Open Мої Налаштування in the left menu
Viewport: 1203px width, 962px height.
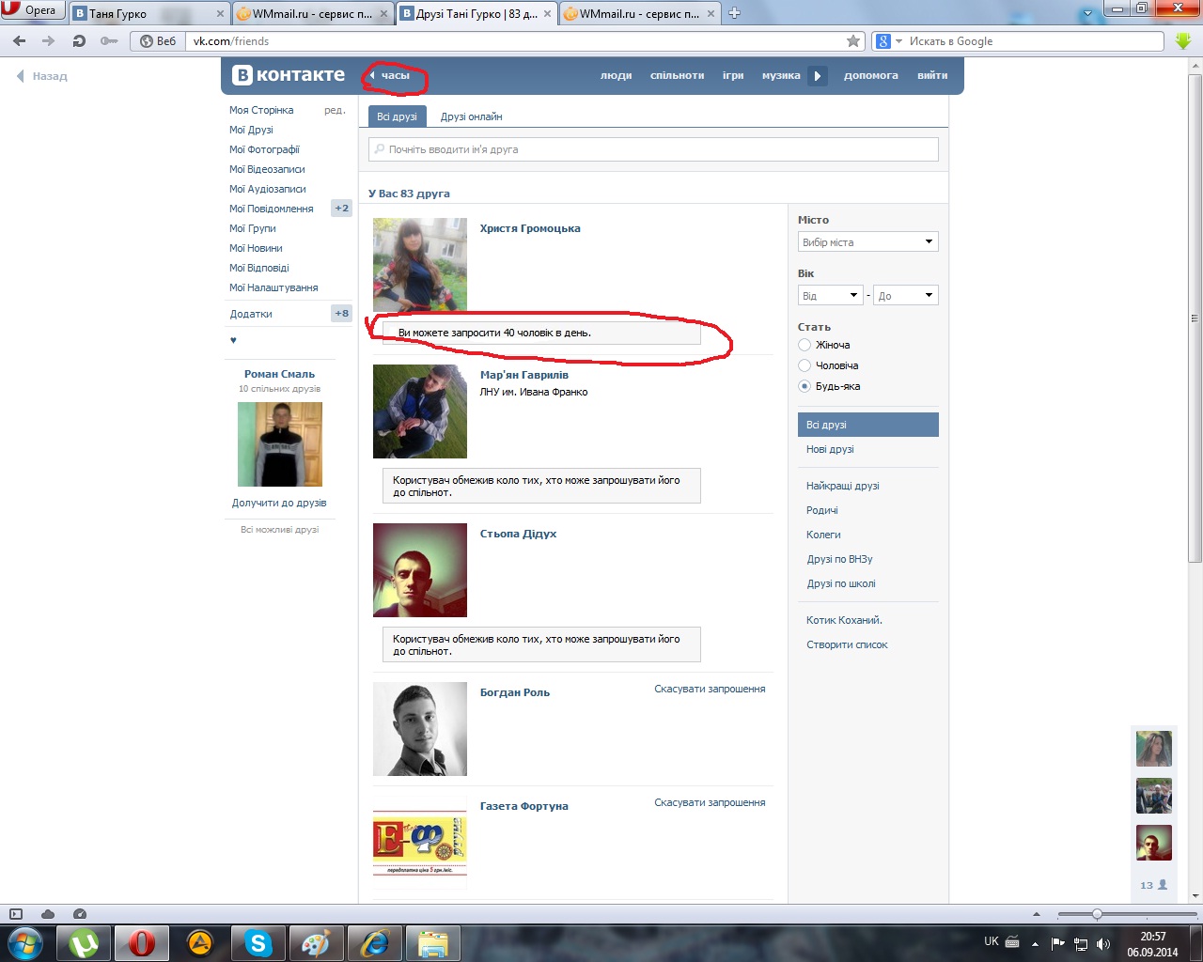click(273, 287)
